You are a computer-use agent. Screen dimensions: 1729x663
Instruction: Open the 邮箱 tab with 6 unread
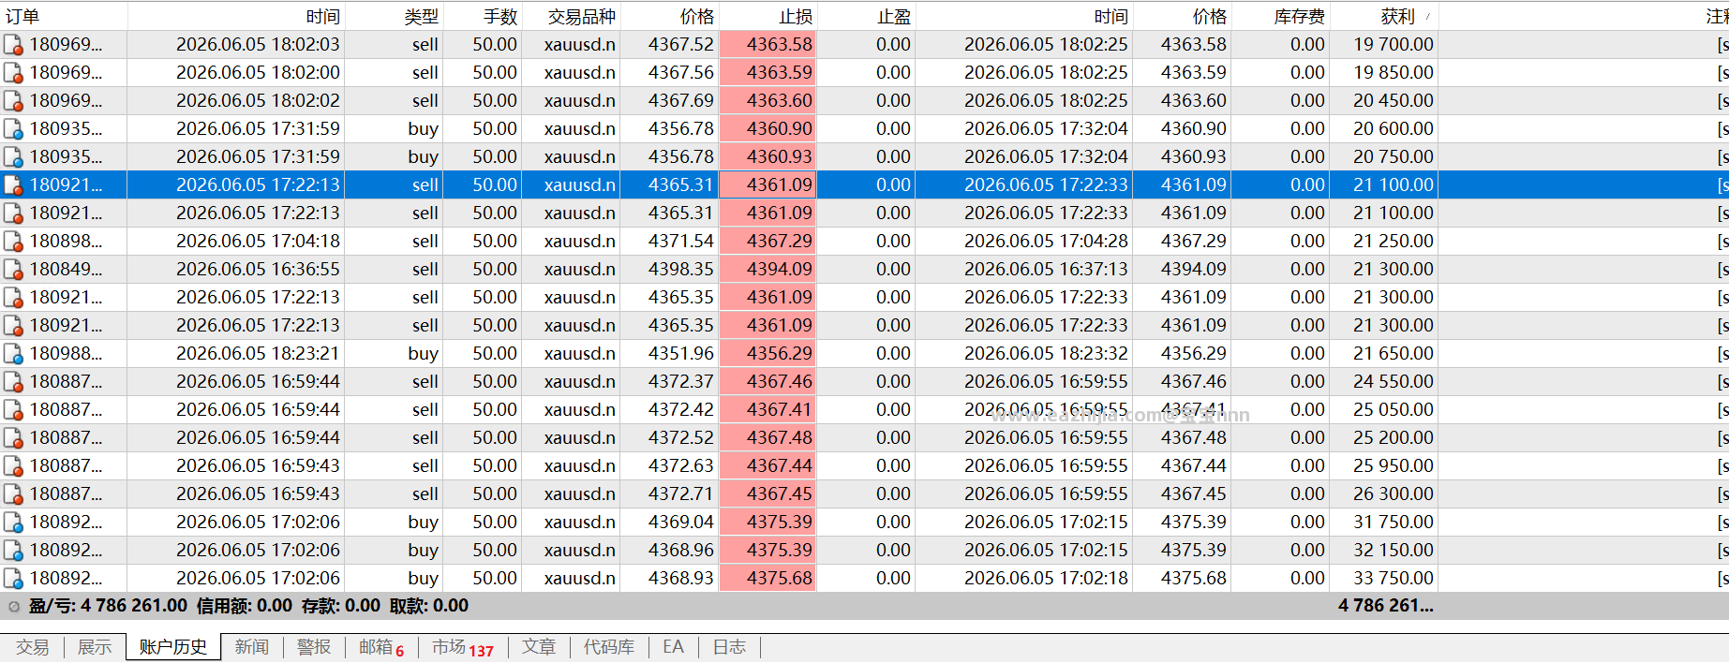coord(380,648)
